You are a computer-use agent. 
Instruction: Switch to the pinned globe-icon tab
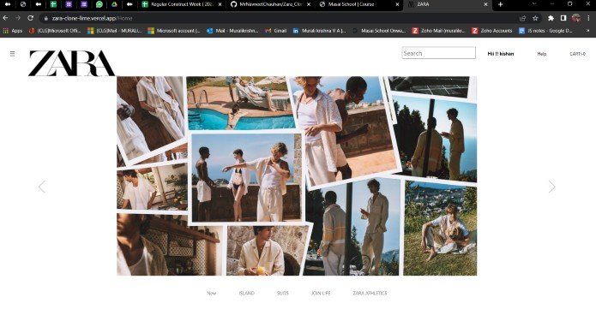click(23, 4)
